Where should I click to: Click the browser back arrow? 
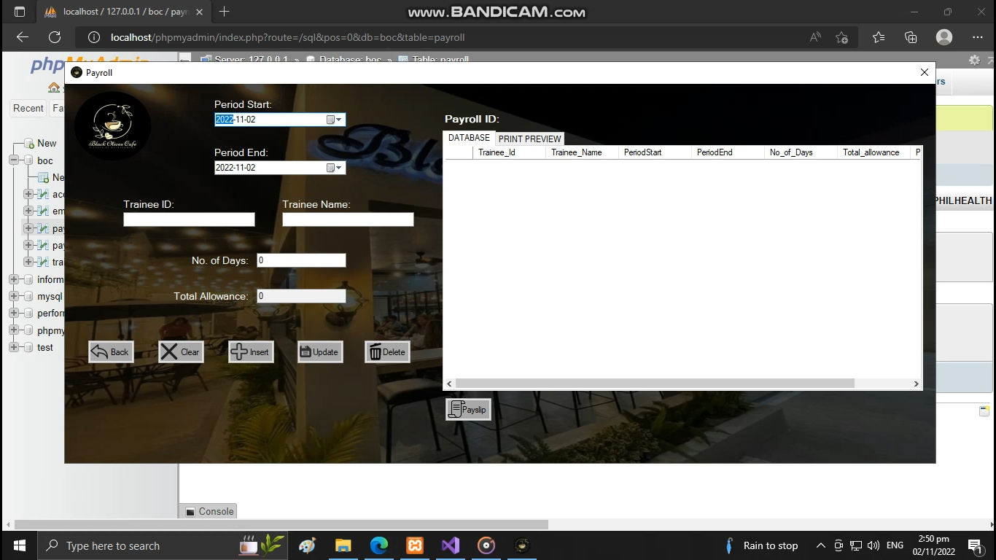[23, 37]
